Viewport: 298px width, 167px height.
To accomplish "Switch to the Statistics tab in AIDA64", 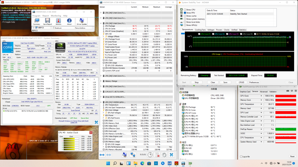I will point(243,30).
